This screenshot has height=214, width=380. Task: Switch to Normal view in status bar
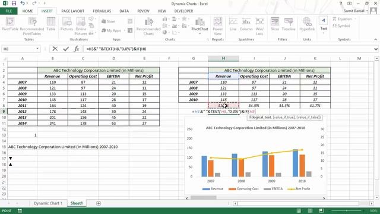tap(299, 210)
